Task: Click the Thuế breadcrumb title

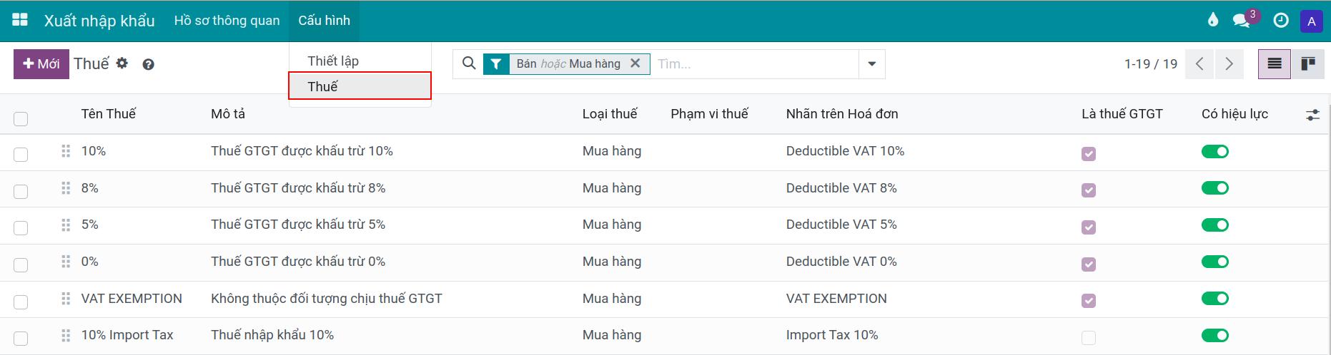Action: [91, 63]
